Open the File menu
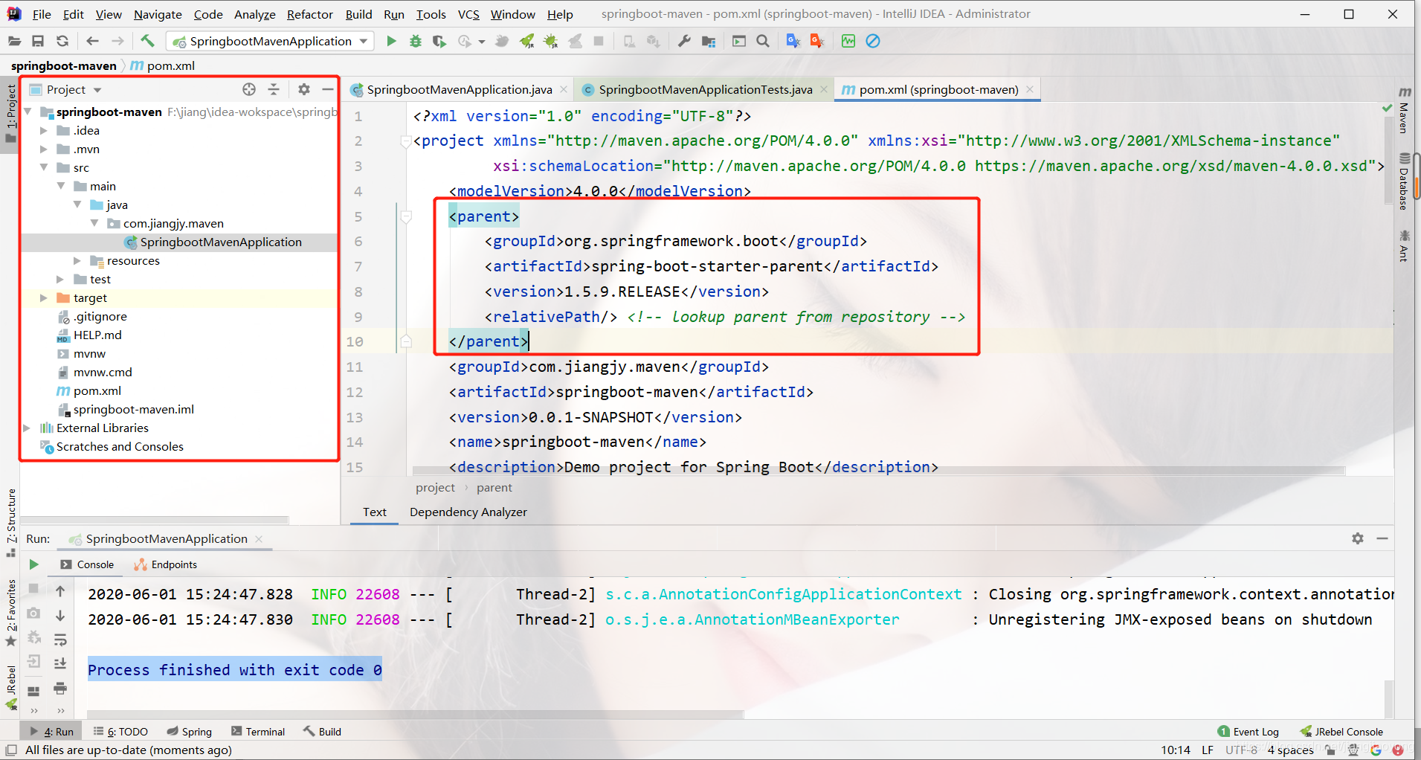Viewport: 1421px width, 760px height. (42, 14)
